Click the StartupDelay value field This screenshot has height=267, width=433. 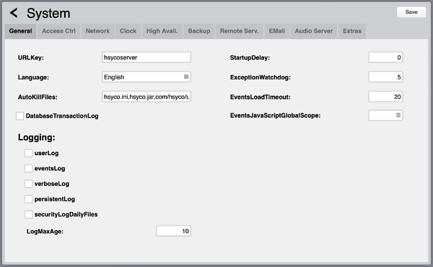(386, 58)
